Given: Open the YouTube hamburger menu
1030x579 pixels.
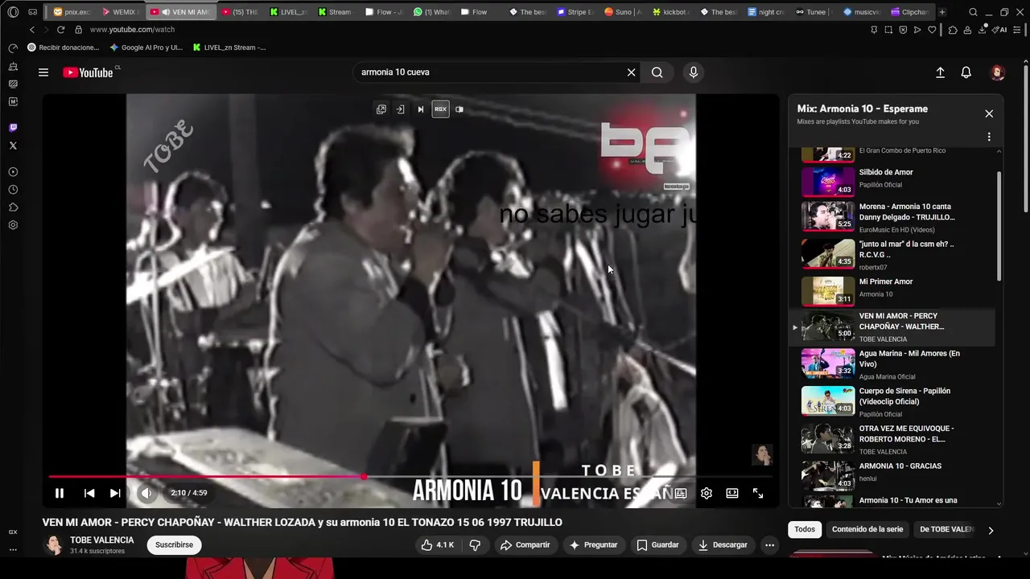Looking at the screenshot, I should coord(43,72).
